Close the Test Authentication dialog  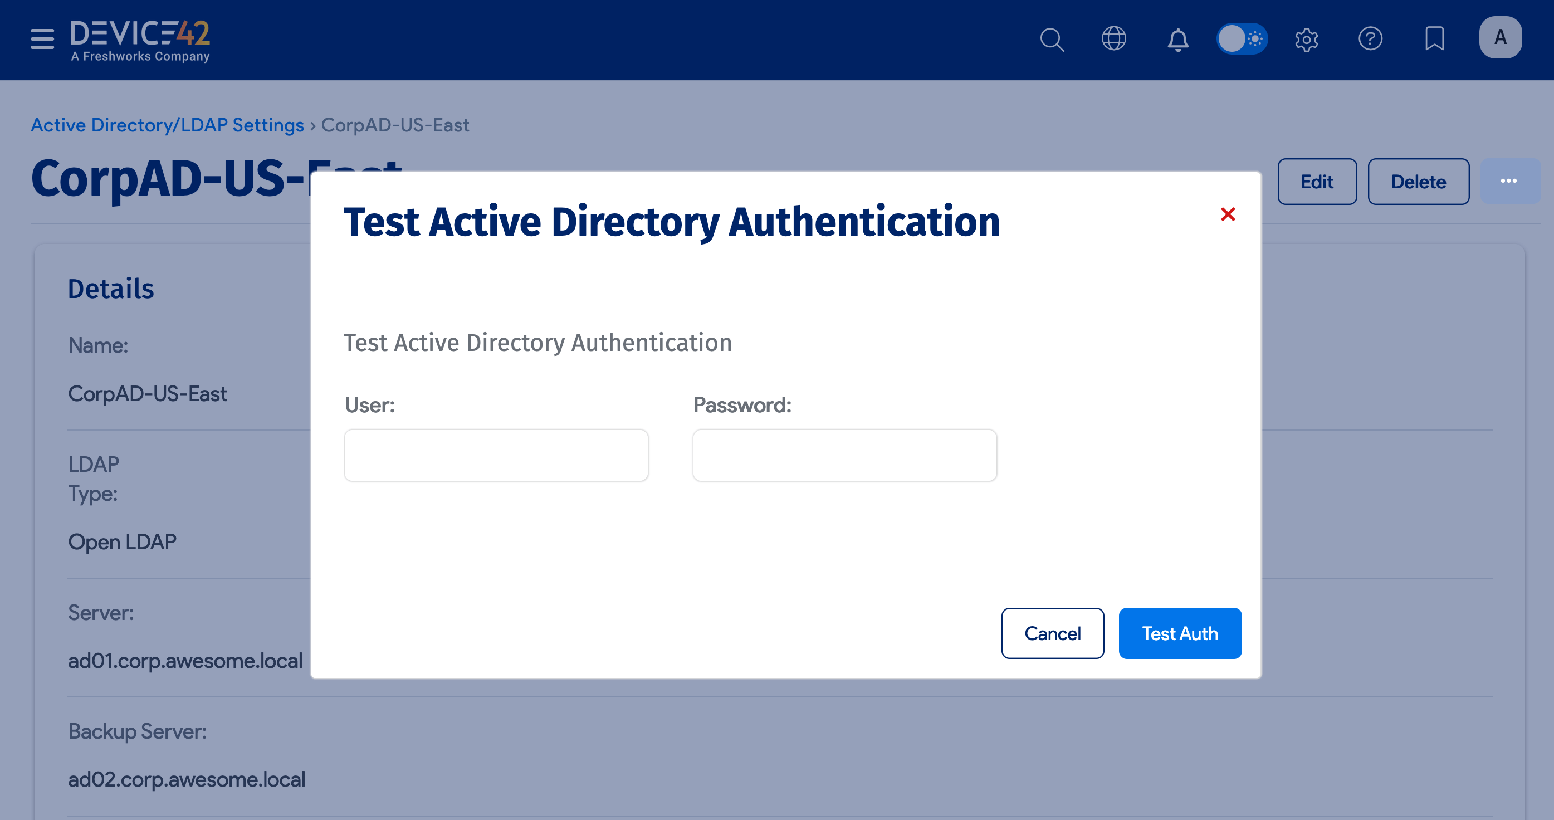pyautogui.click(x=1228, y=214)
